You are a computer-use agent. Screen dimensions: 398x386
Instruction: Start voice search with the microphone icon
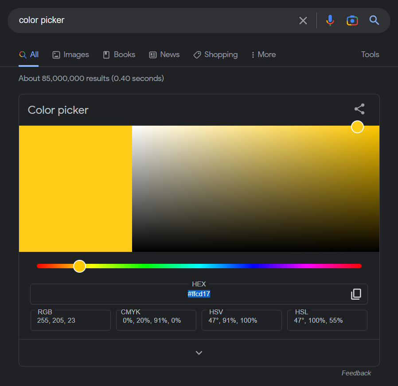(330, 20)
